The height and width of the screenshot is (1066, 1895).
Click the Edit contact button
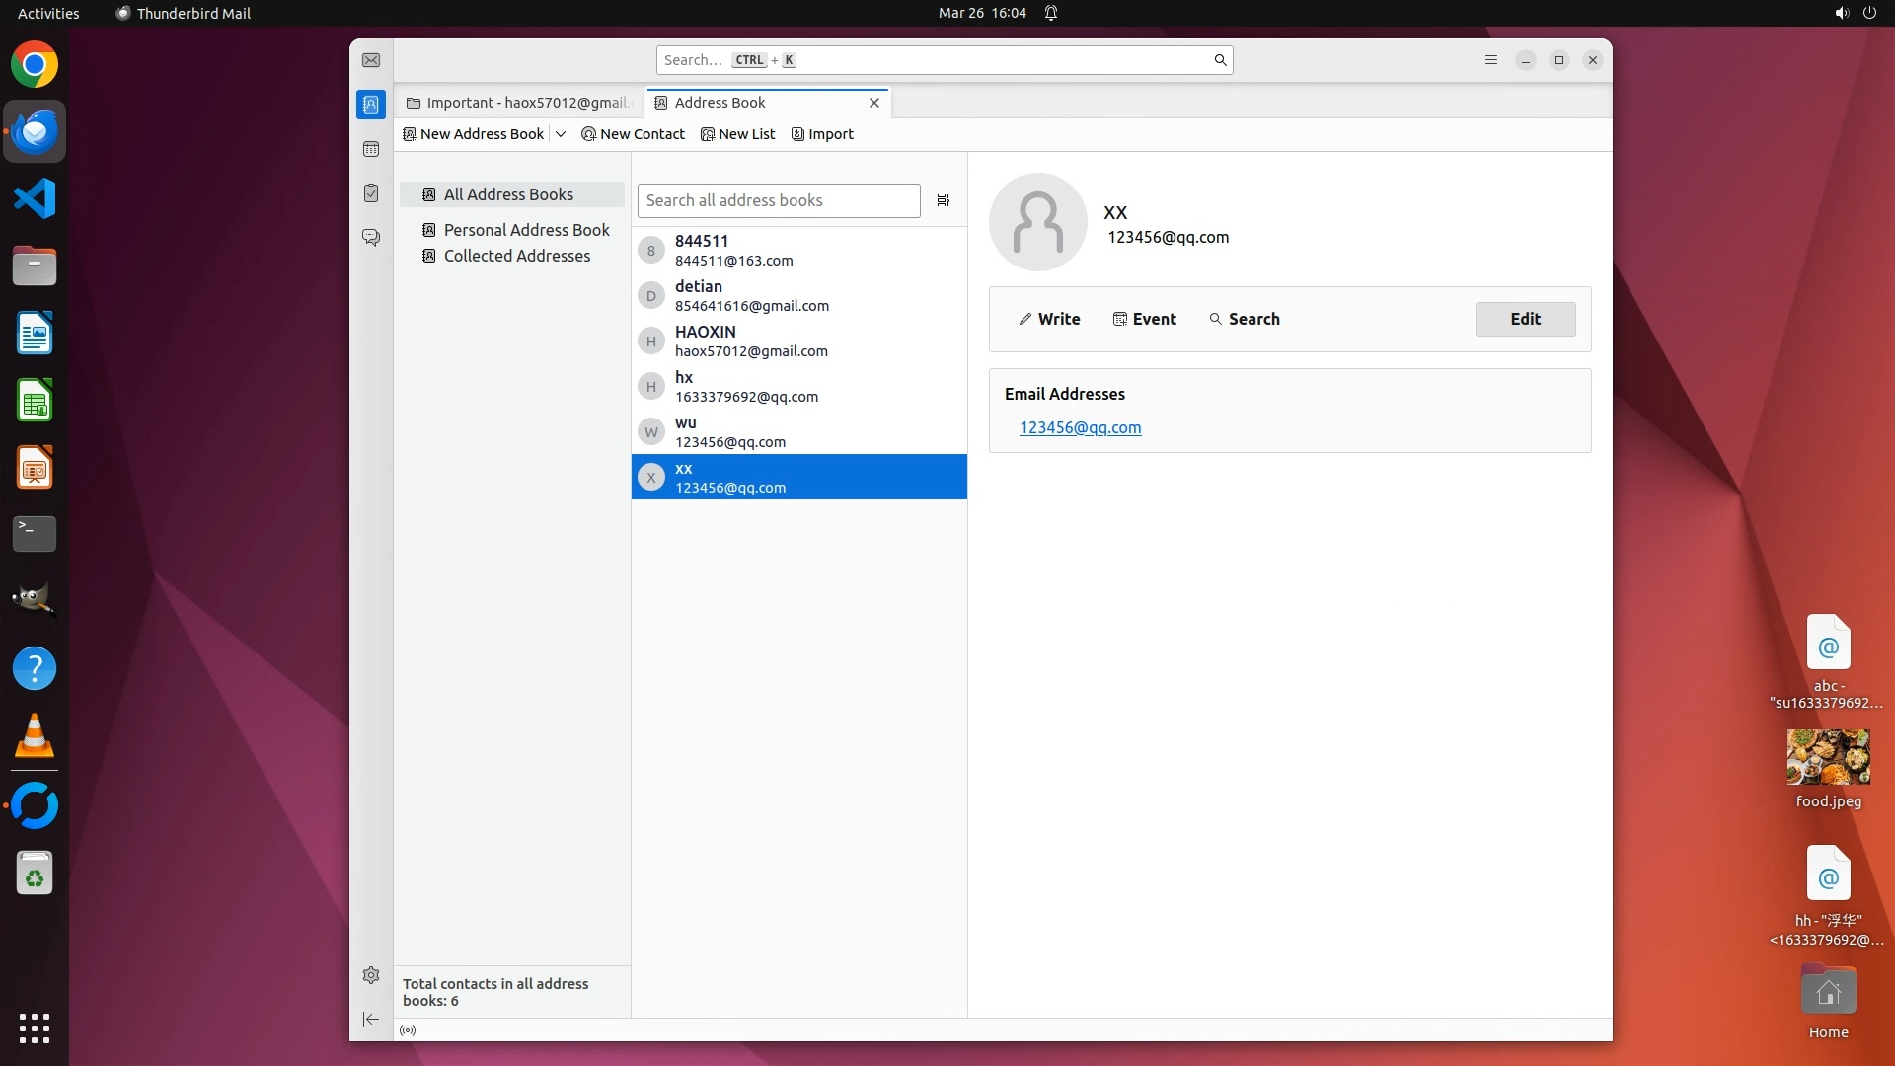coord(1525,319)
